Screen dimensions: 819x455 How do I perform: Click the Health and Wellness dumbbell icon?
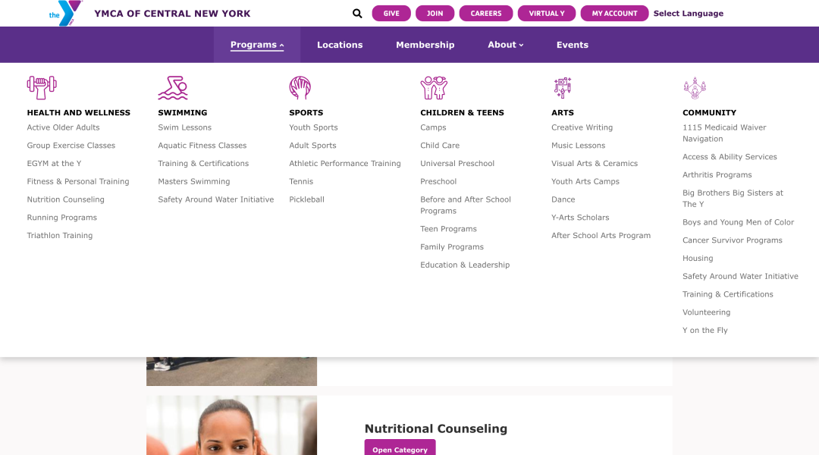(42, 87)
